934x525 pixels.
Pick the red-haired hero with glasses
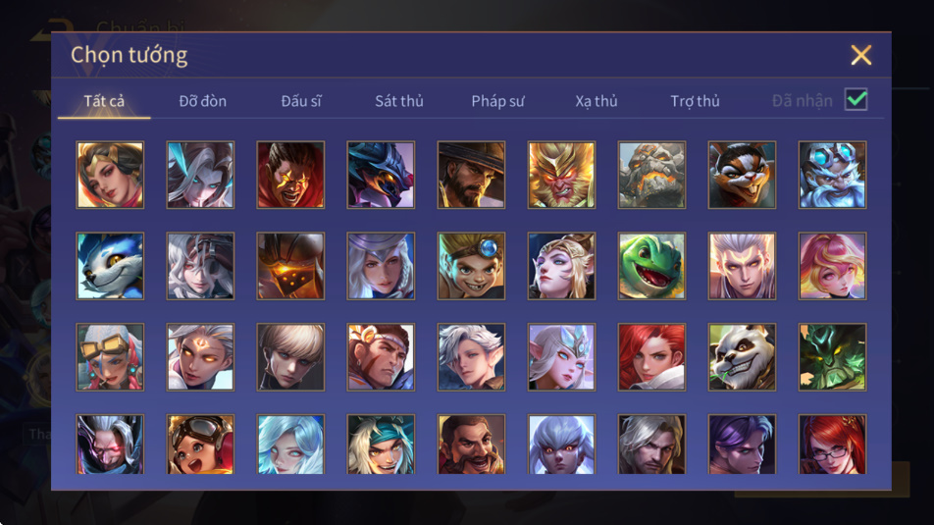[x=832, y=445]
